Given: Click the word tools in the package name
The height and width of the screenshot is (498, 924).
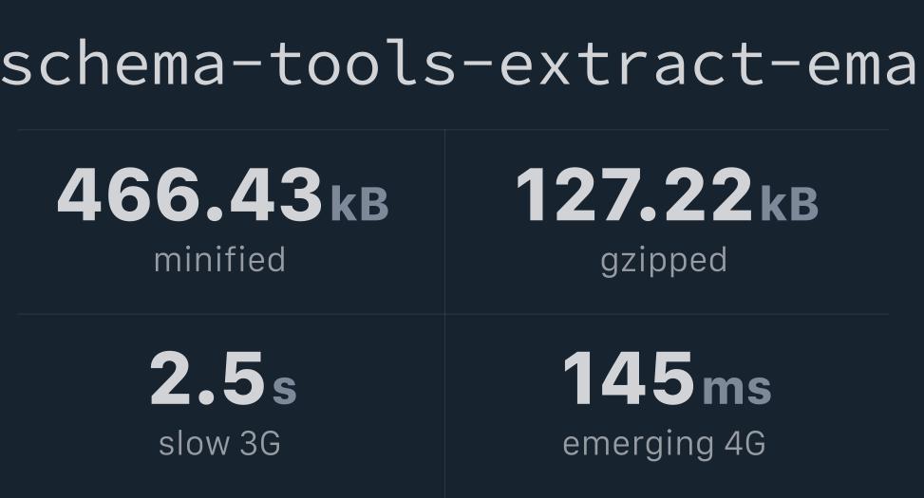Looking at the screenshot, I should point(363,63).
